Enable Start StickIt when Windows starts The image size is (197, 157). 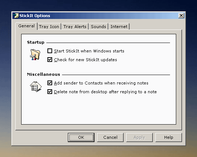pos(50,51)
